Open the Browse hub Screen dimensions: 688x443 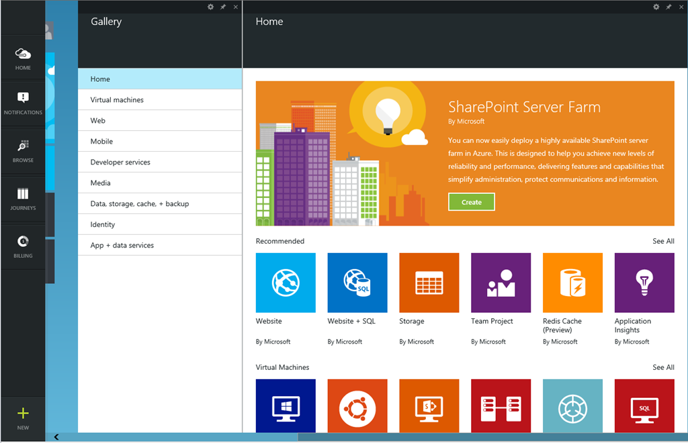click(x=23, y=152)
